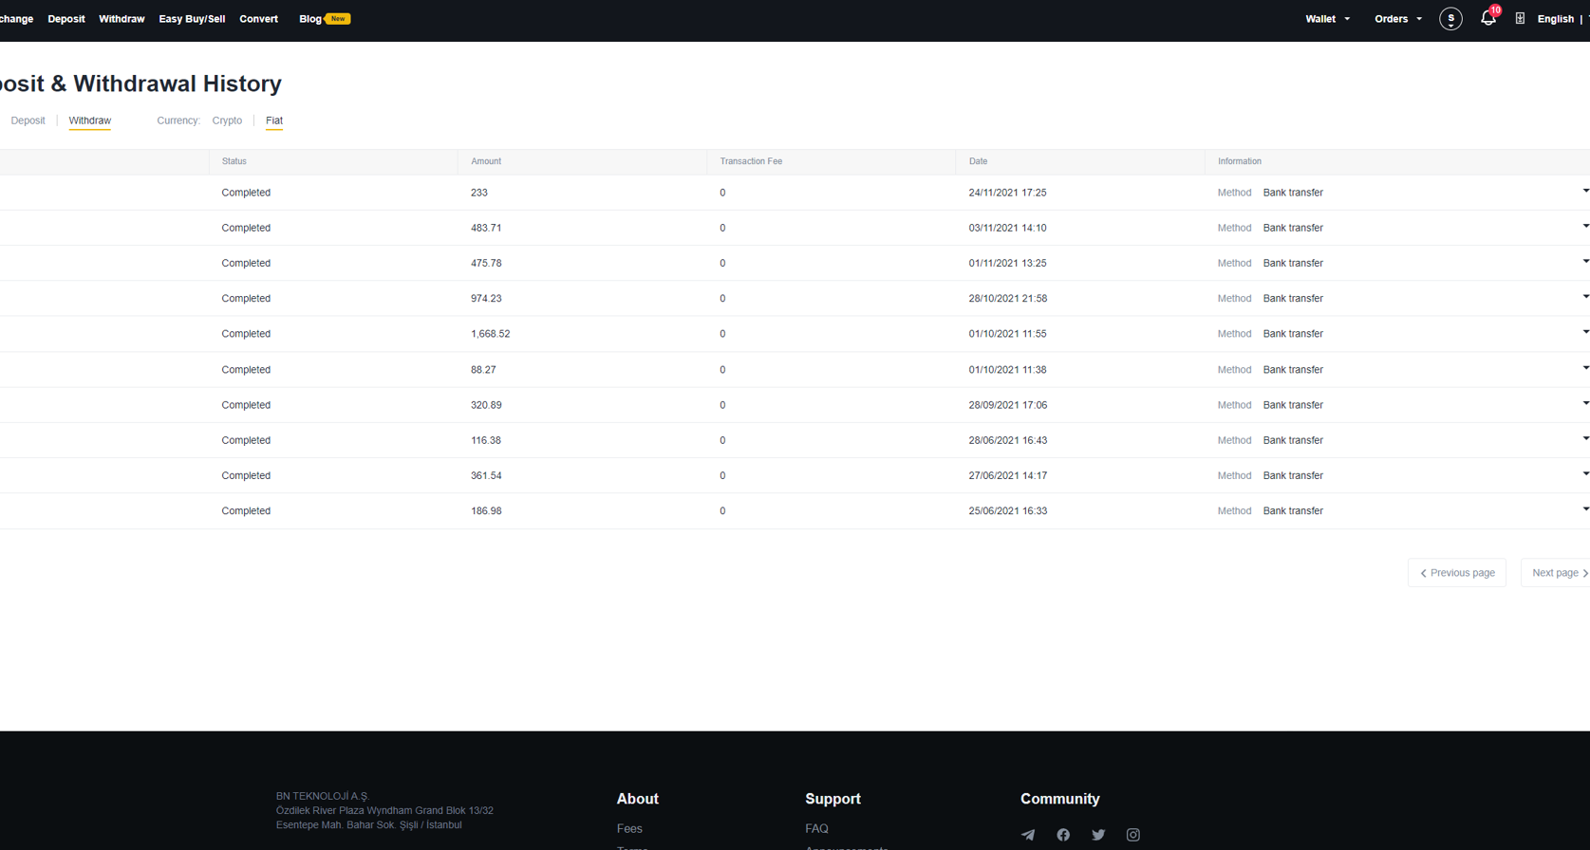Open Easy Buy/Sell from the top navigation

tap(192, 19)
